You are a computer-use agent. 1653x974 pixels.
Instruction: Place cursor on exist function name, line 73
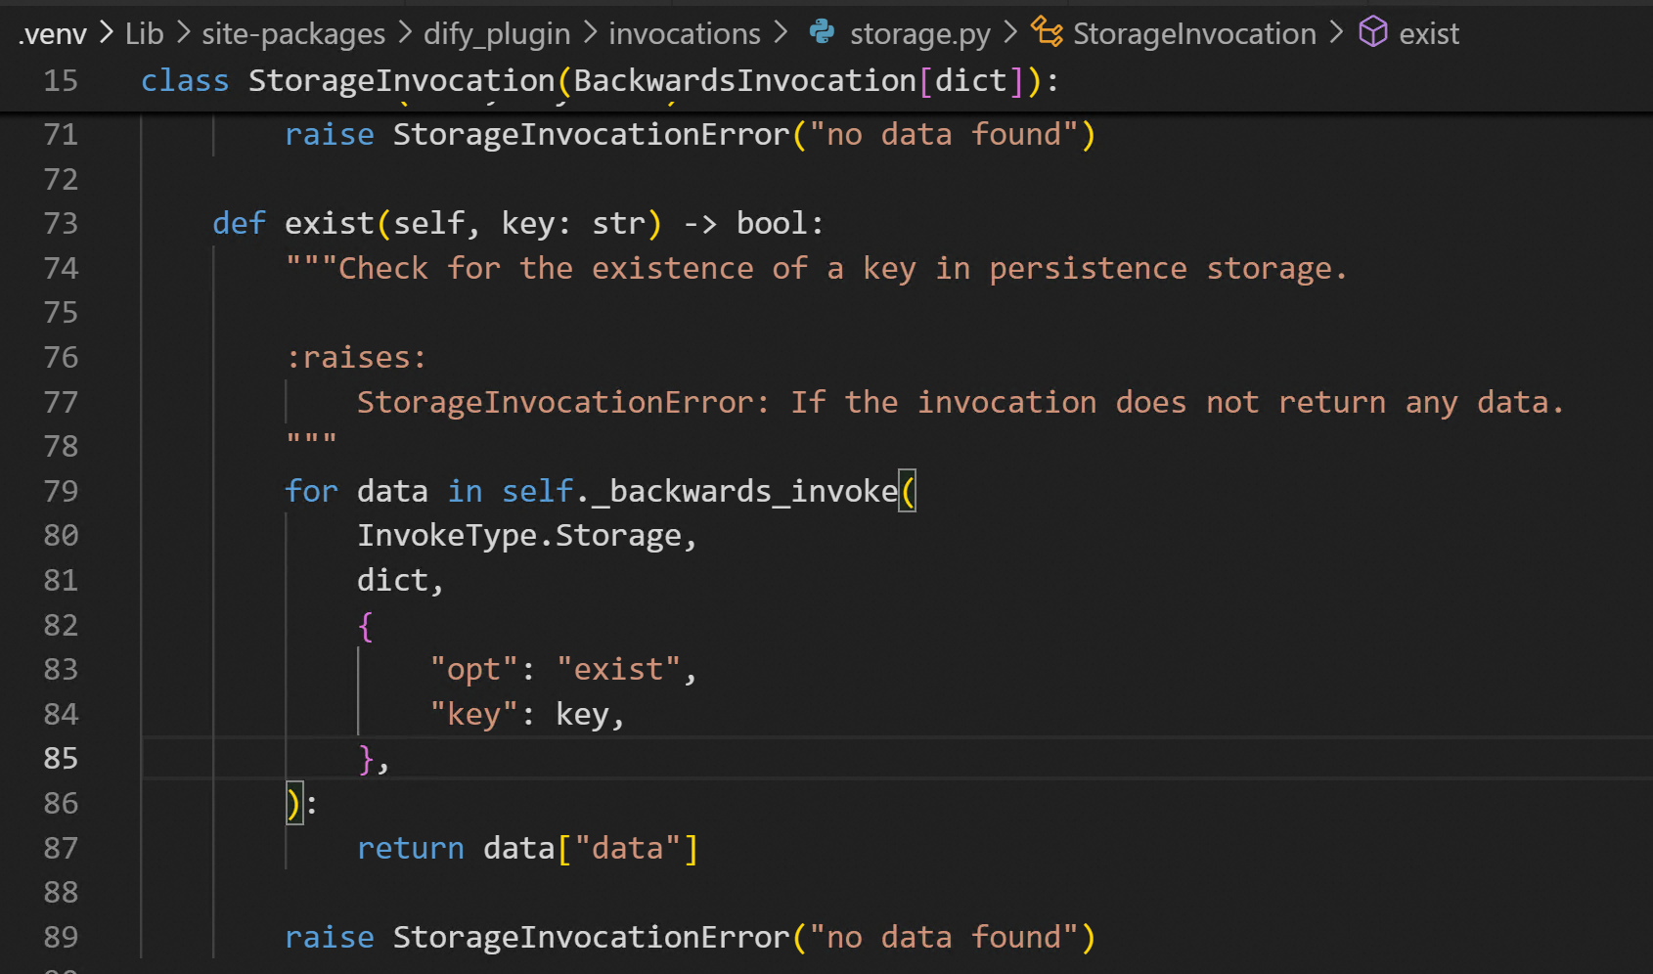[329, 224]
